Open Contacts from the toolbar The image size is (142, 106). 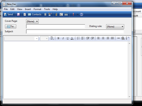click(35, 15)
